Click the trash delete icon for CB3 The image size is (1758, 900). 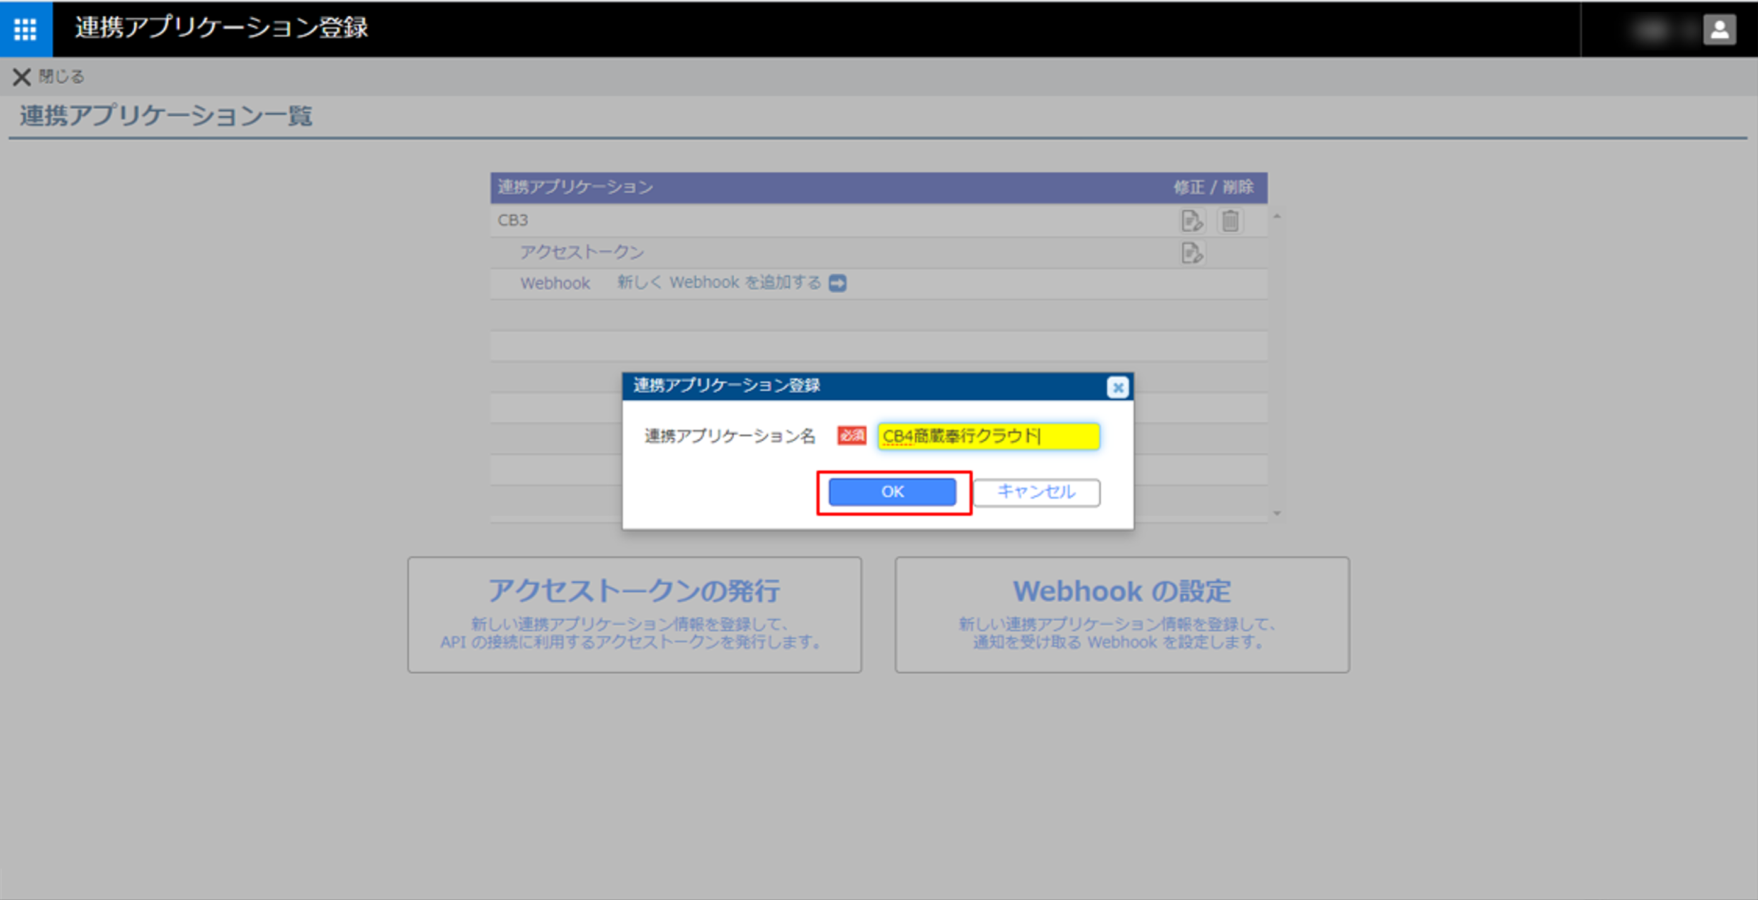click(1230, 221)
